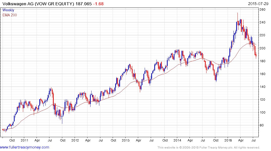Image resolution: width=271 pixels, height=151 pixels.
Task: Select the last price value 187.065
Action: point(84,4)
